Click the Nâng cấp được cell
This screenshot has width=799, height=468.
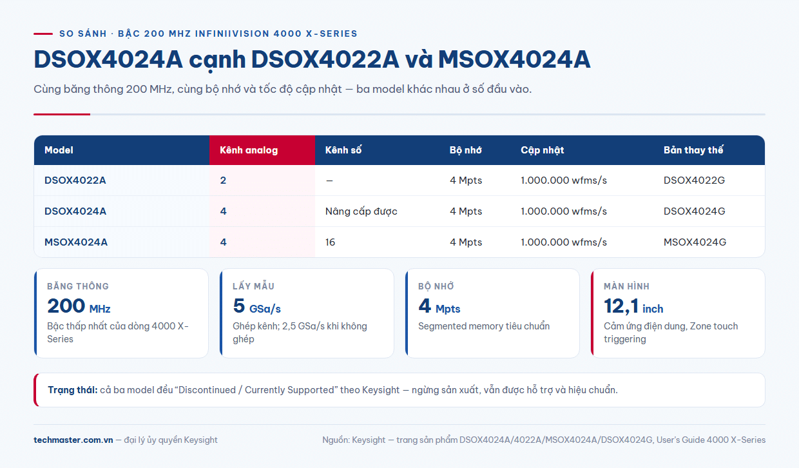pos(361,211)
